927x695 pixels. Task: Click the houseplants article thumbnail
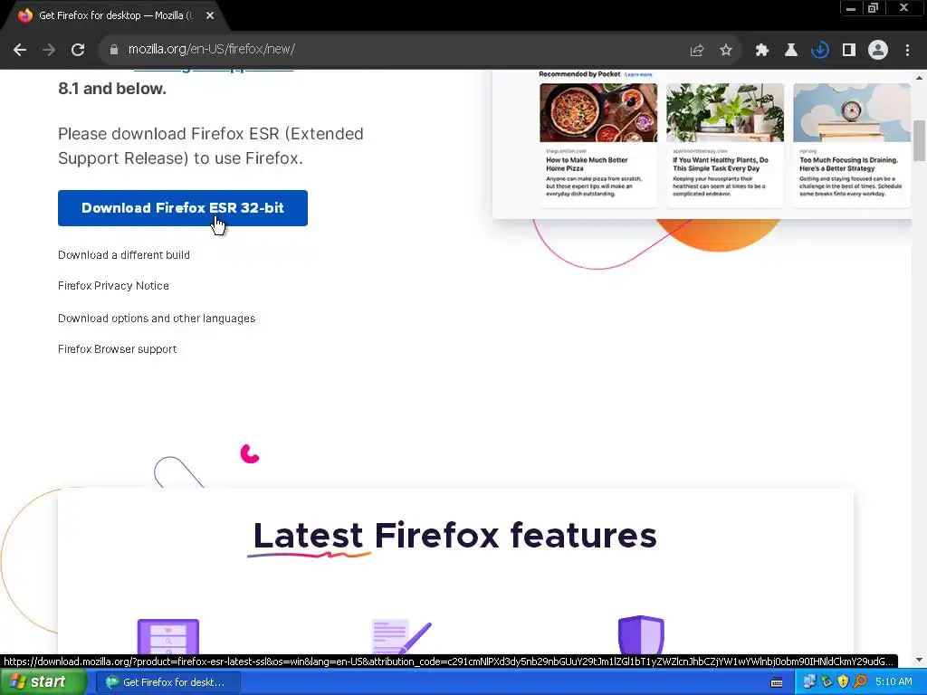(725, 112)
